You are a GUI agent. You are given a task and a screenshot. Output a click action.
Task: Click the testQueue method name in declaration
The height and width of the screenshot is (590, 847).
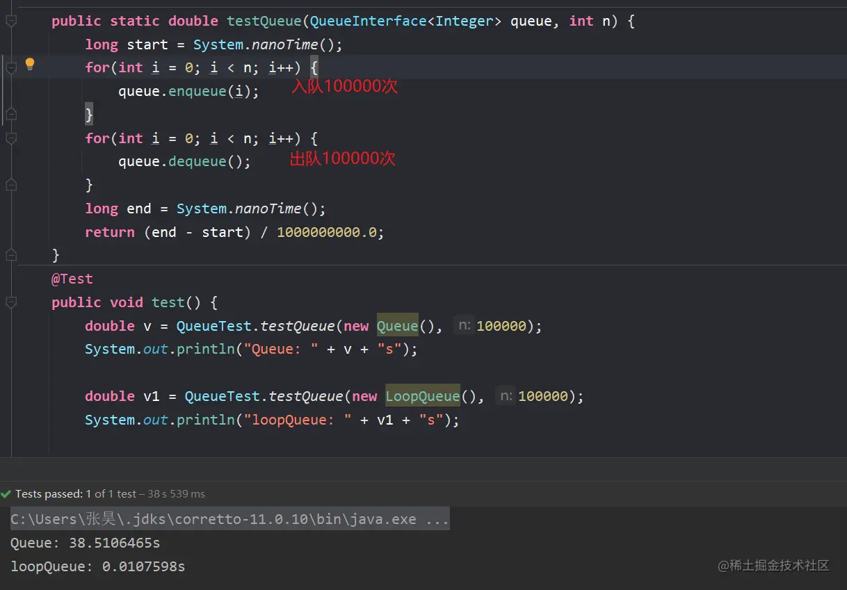point(264,21)
